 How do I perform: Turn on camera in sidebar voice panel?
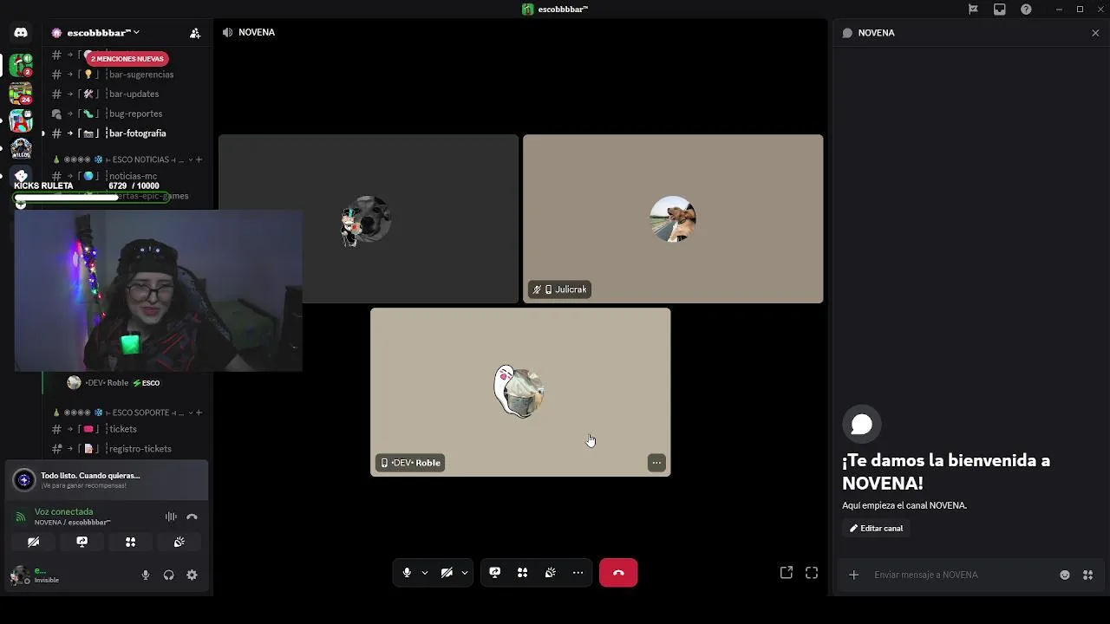point(33,542)
